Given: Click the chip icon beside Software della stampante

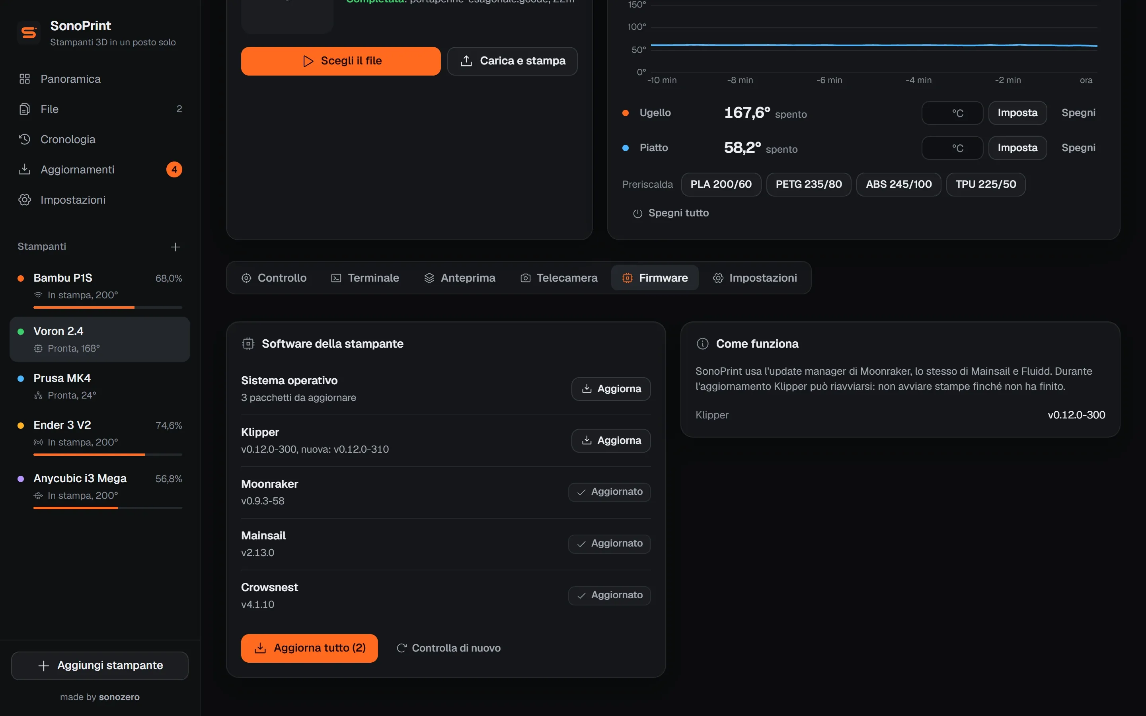Looking at the screenshot, I should 248,344.
